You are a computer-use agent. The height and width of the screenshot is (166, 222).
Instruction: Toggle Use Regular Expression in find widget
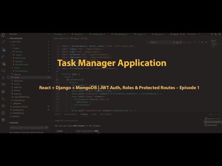[x=180, y=42]
